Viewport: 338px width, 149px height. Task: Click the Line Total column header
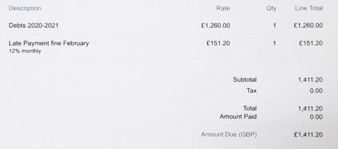pyautogui.click(x=309, y=8)
